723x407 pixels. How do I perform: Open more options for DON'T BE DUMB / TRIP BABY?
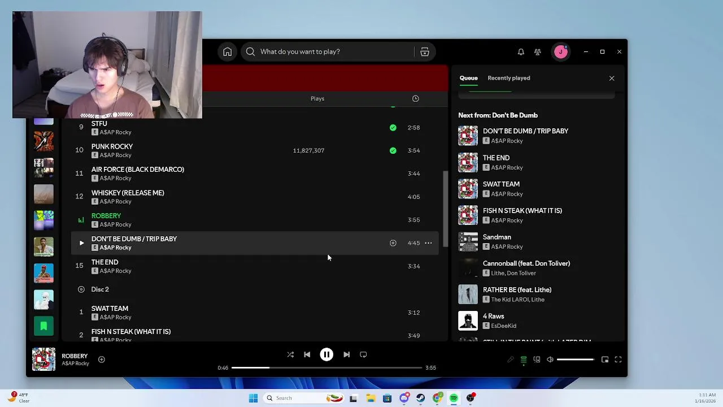tap(428, 244)
